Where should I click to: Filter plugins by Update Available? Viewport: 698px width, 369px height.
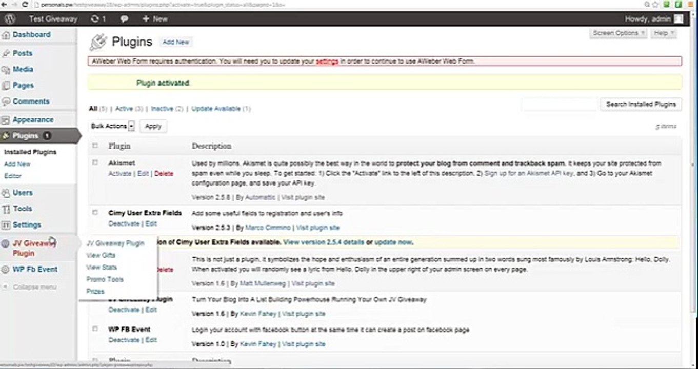[x=216, y=109]
